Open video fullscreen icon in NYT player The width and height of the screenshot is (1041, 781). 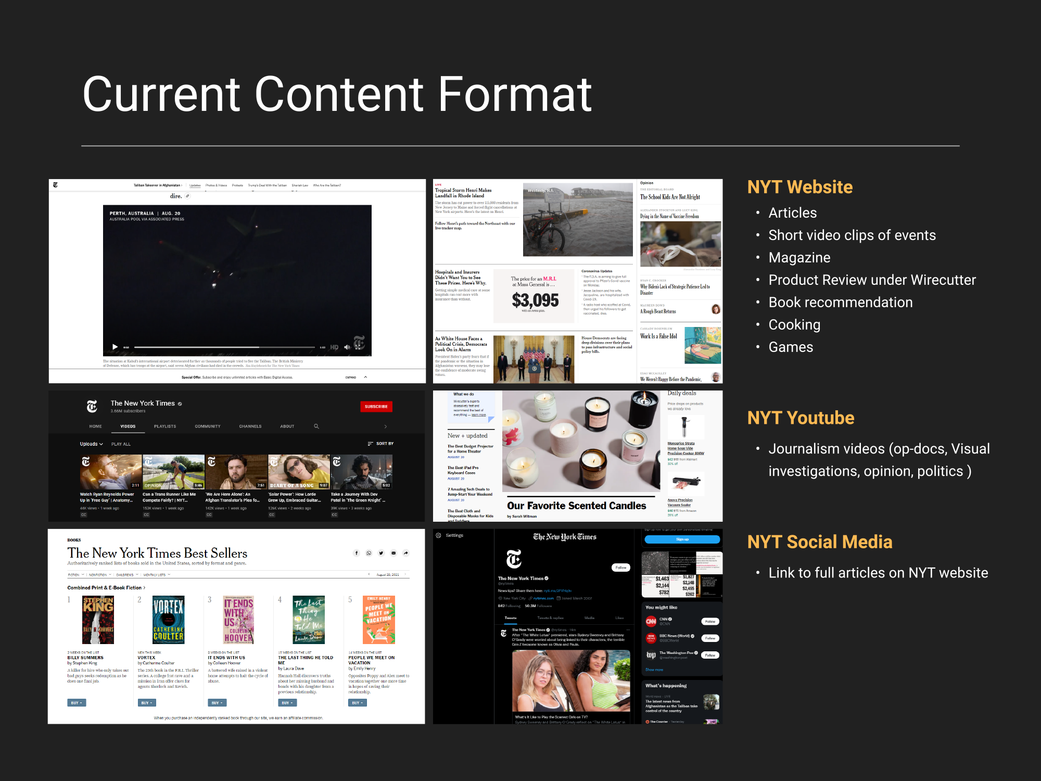point(359,347)
